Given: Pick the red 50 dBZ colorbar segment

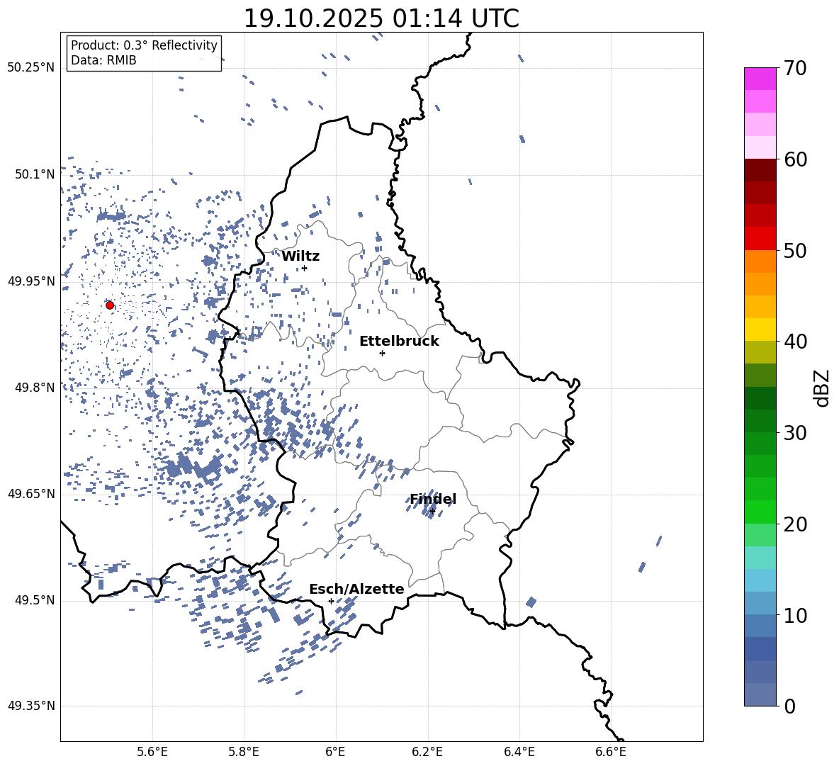Looking at the screenshot, I should tap(760, 239).
